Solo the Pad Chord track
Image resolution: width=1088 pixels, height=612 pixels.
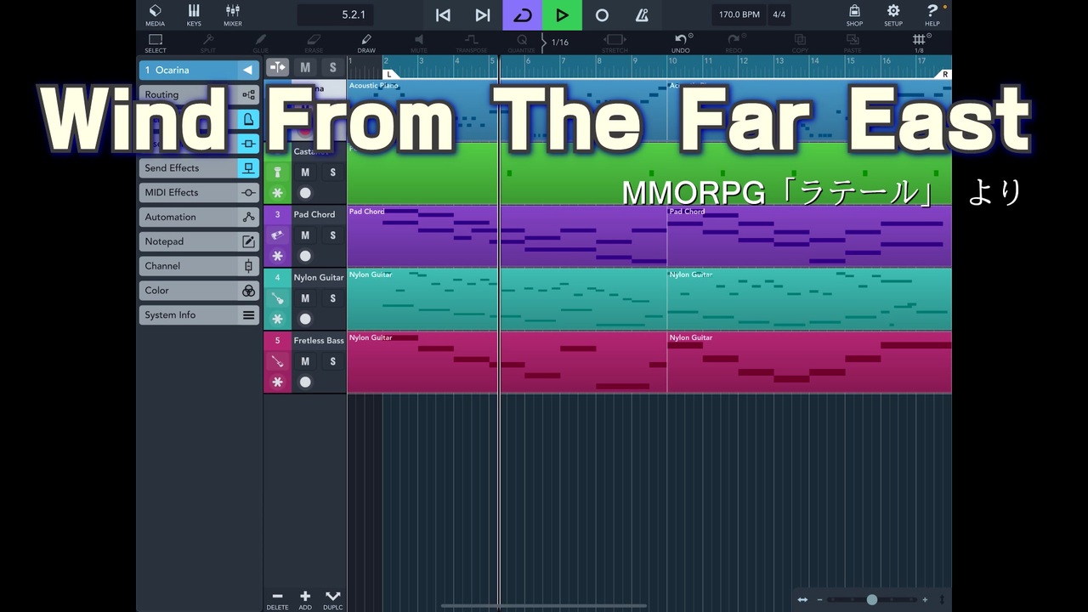pos(332,235)
